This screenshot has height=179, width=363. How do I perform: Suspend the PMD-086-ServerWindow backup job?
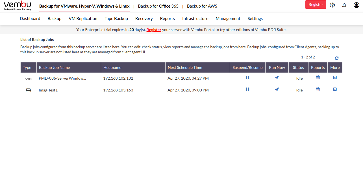[x=247, y=77]
